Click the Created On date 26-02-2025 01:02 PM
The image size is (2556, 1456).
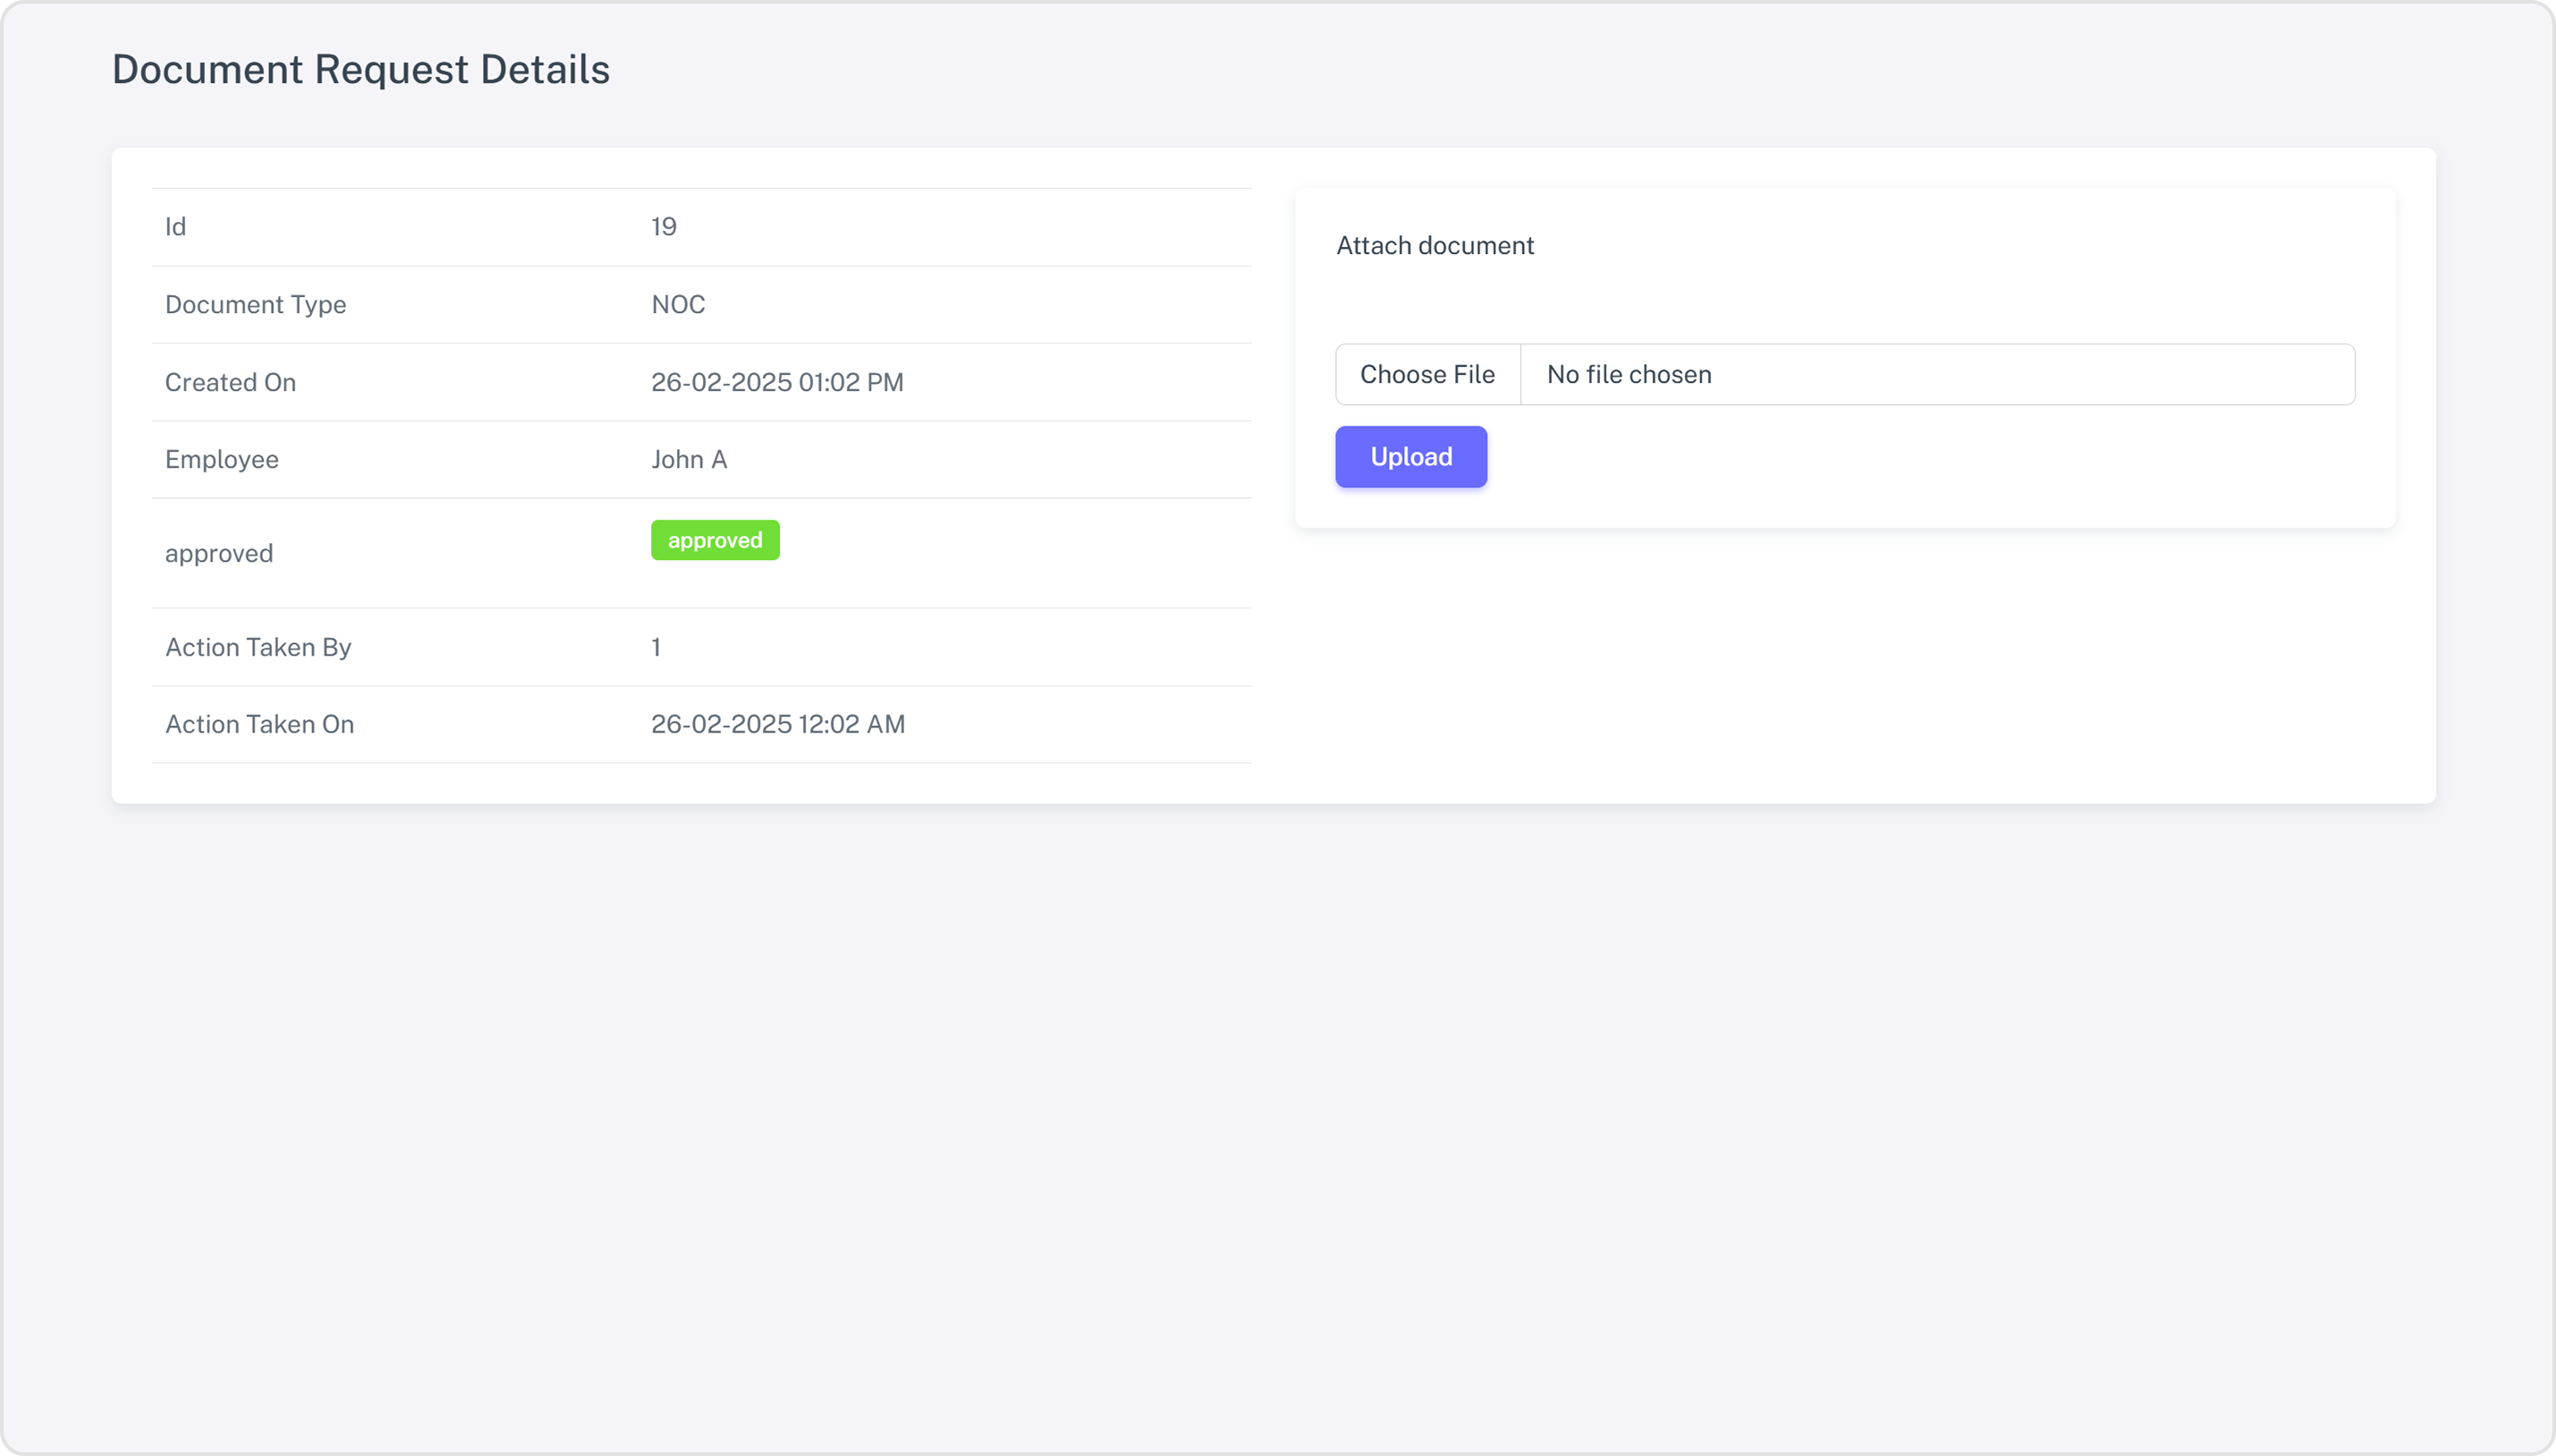[x=777, y=382]
